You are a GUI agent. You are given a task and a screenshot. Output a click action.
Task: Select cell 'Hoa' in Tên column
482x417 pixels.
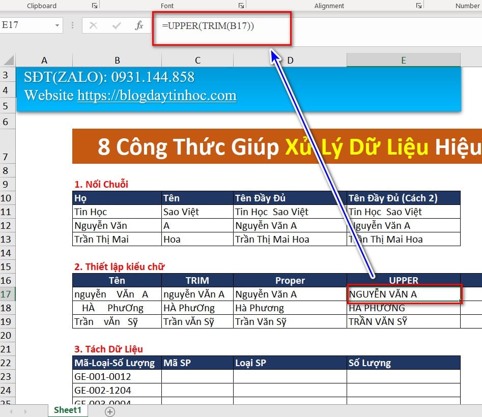click(x=197, y=239)
